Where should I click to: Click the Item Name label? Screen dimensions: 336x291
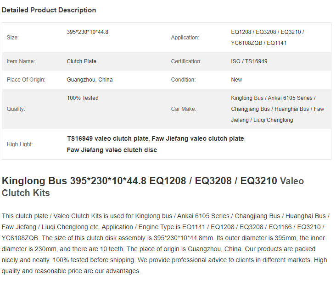[x=21, y=61]
